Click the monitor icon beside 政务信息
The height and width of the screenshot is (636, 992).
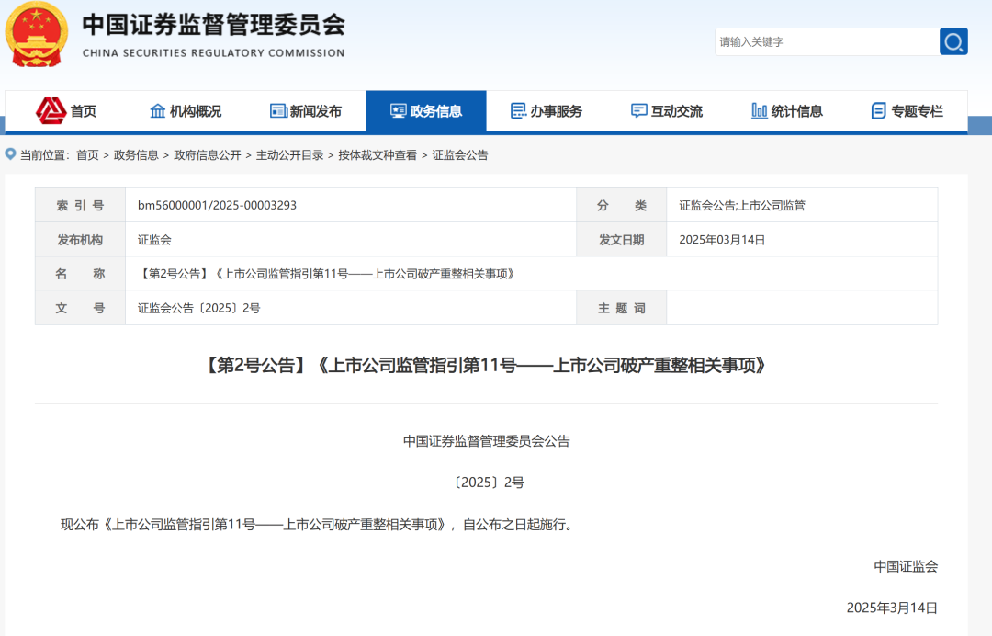[398, 111]
